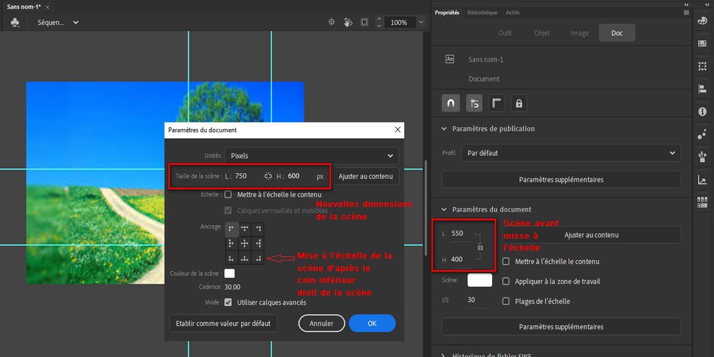Select the Outil properties tab
Viewport: 714px width, 357px height.
point(505,33)
